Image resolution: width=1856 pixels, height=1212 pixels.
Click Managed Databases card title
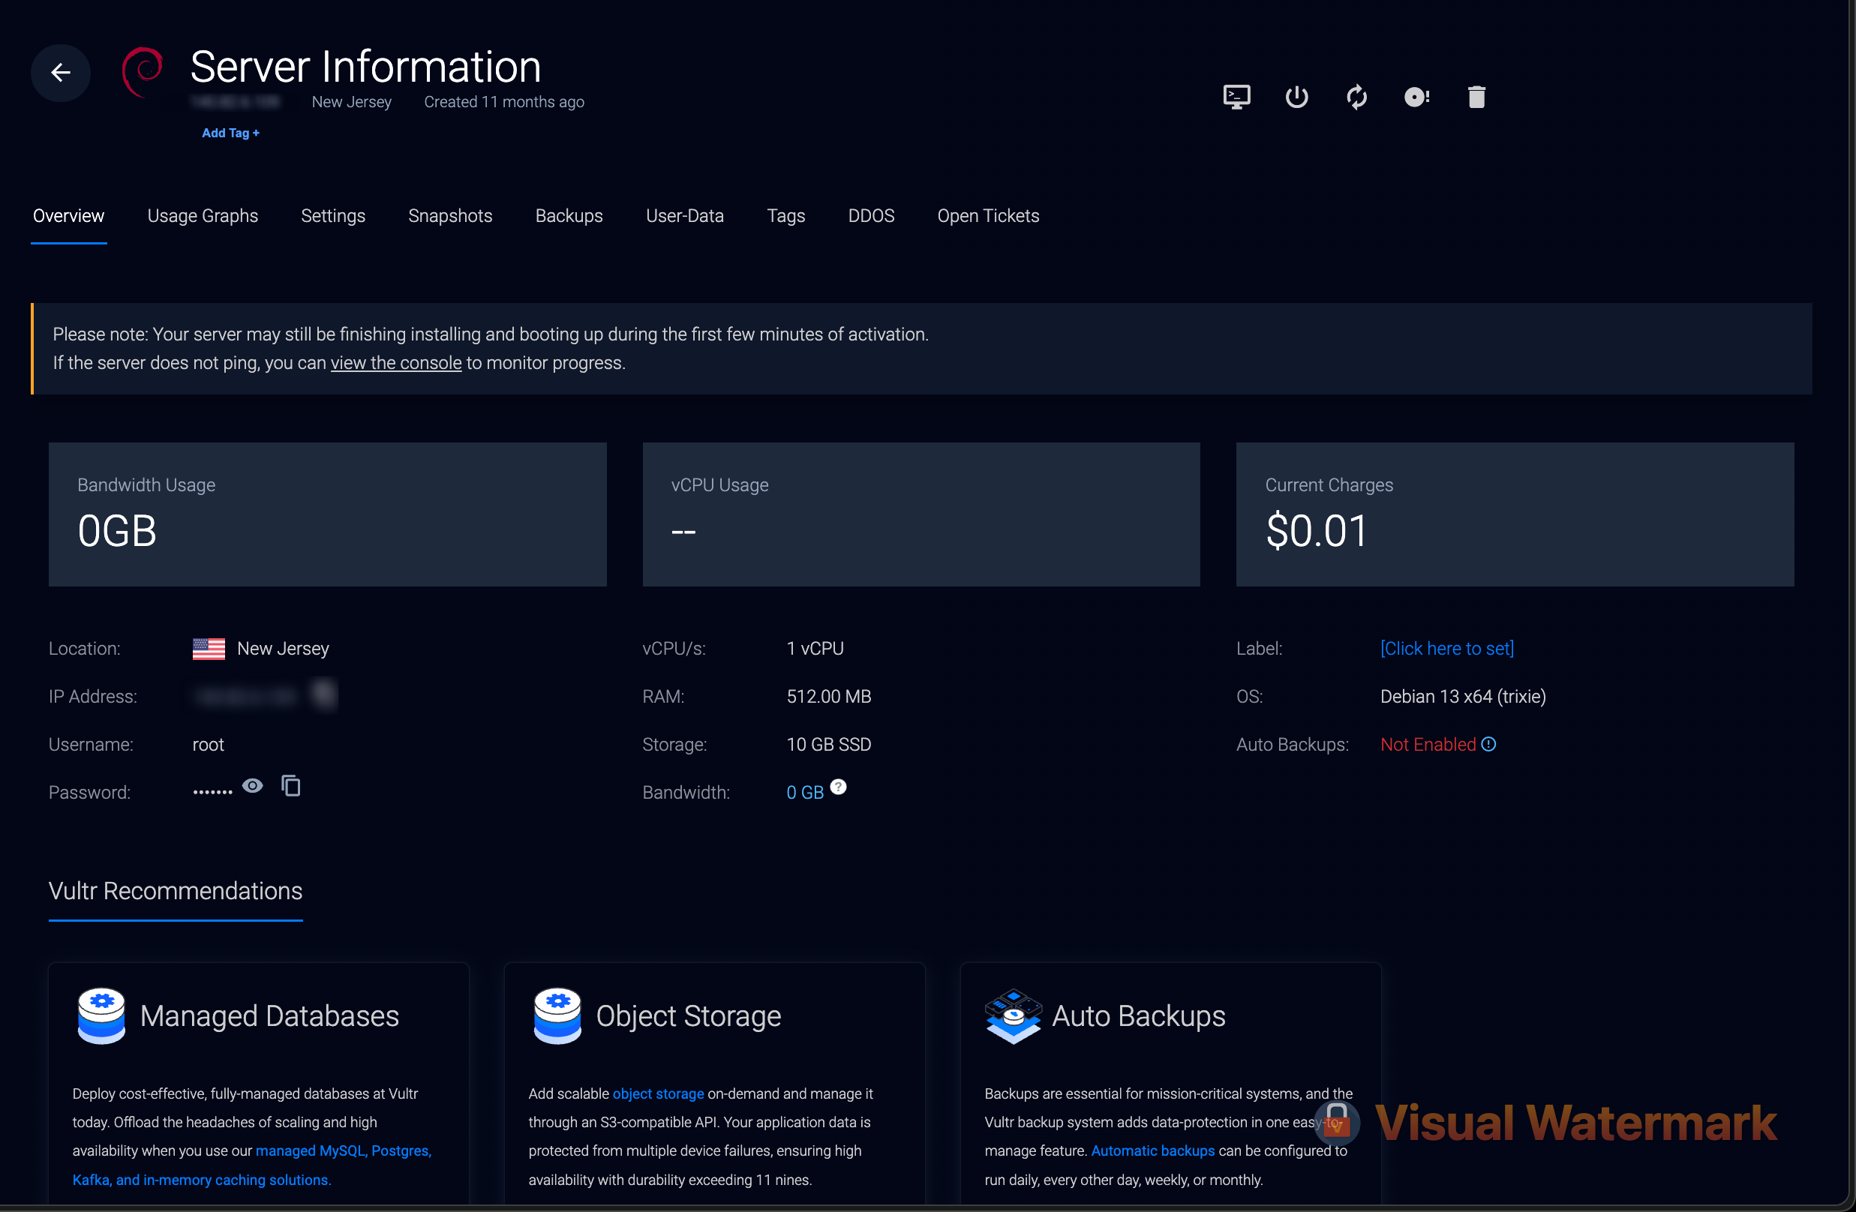click(270, 1015)
